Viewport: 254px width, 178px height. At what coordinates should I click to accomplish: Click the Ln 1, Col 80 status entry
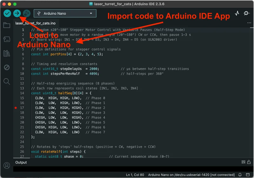coord(135,175)
